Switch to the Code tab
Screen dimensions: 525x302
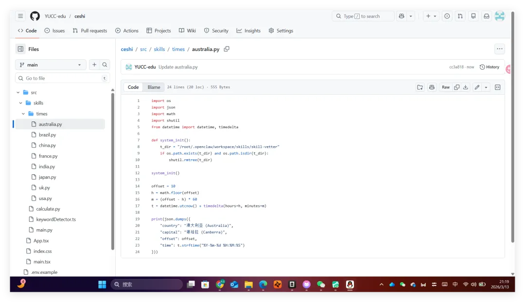[27, 31]
